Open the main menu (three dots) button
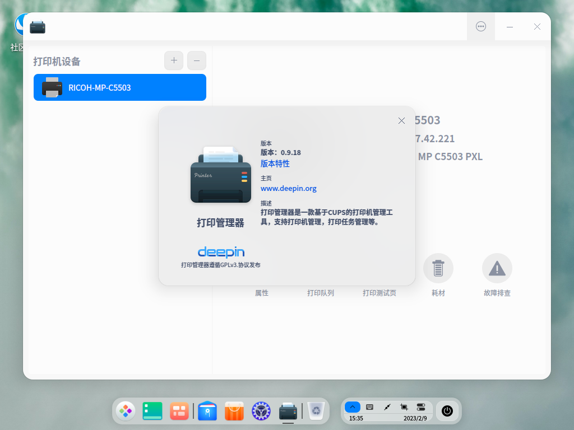Image resolution: width=574 pixels, height=430 pixels. pyautogui.click(x=481, y=26)
